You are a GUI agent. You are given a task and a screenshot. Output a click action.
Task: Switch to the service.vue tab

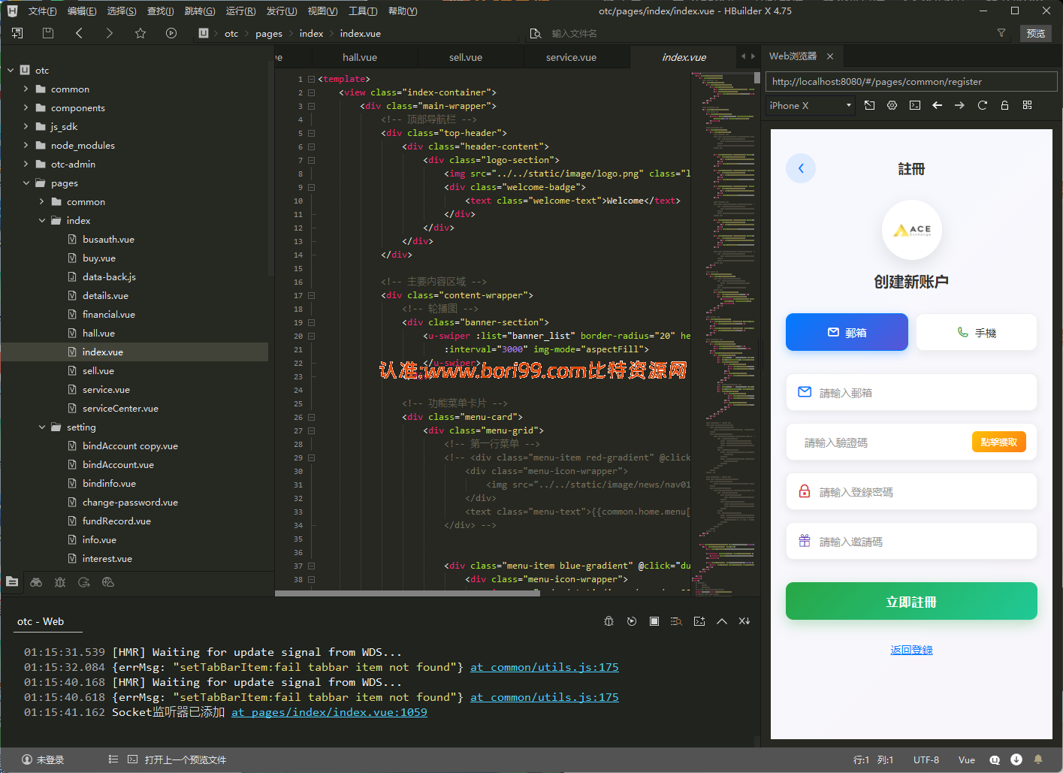click(x=571, y=57)
